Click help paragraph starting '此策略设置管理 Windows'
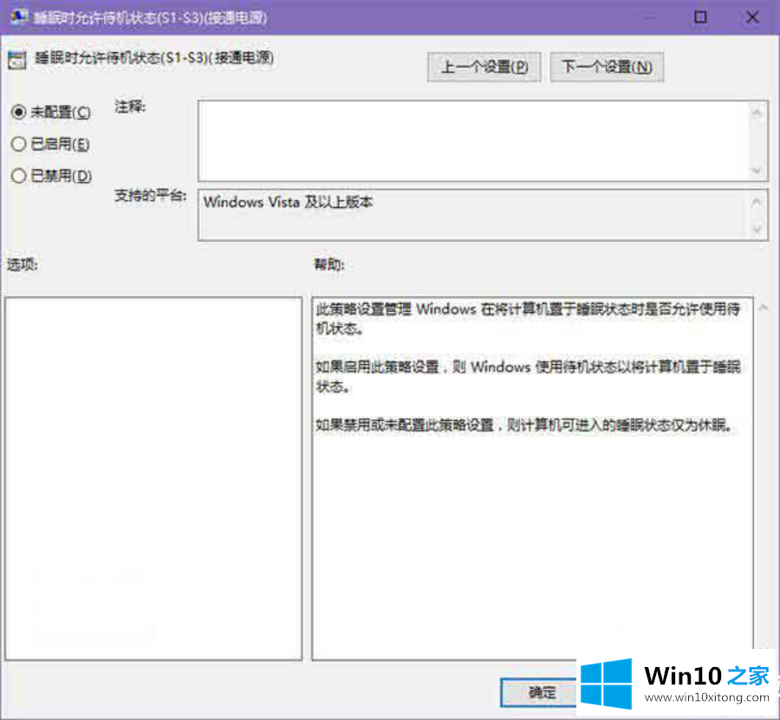Screen dimensions: 780x720 pyautogui.click(x=529, y=318)
